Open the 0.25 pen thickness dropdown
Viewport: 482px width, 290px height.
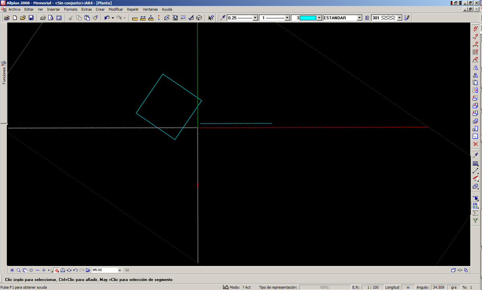coord(255,18)
